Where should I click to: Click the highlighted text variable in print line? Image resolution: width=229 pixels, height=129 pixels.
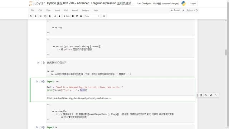[83, 90]
